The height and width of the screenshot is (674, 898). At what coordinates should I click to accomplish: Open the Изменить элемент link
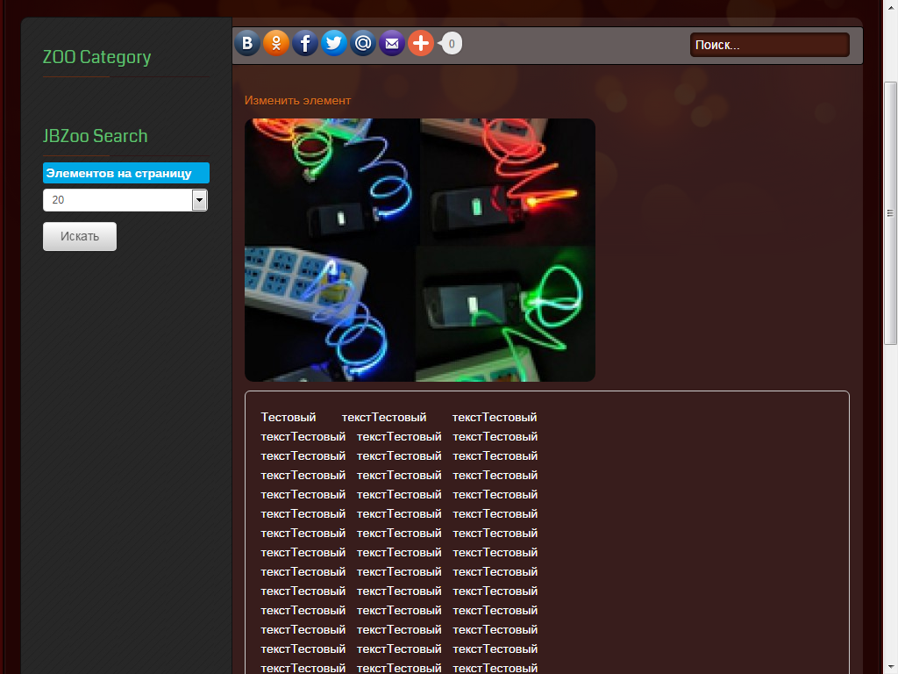point(297,101)
